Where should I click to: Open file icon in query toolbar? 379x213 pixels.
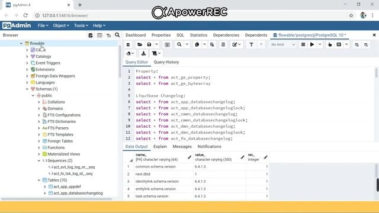click(140, 44)
